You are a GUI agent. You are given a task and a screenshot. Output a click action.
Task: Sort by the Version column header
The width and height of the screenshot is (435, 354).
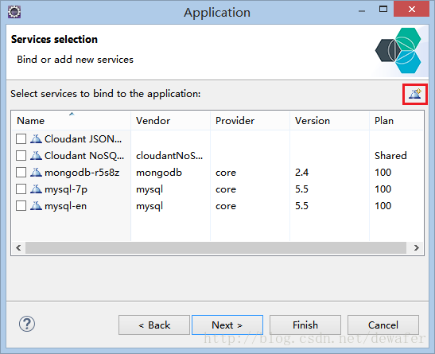329,121
